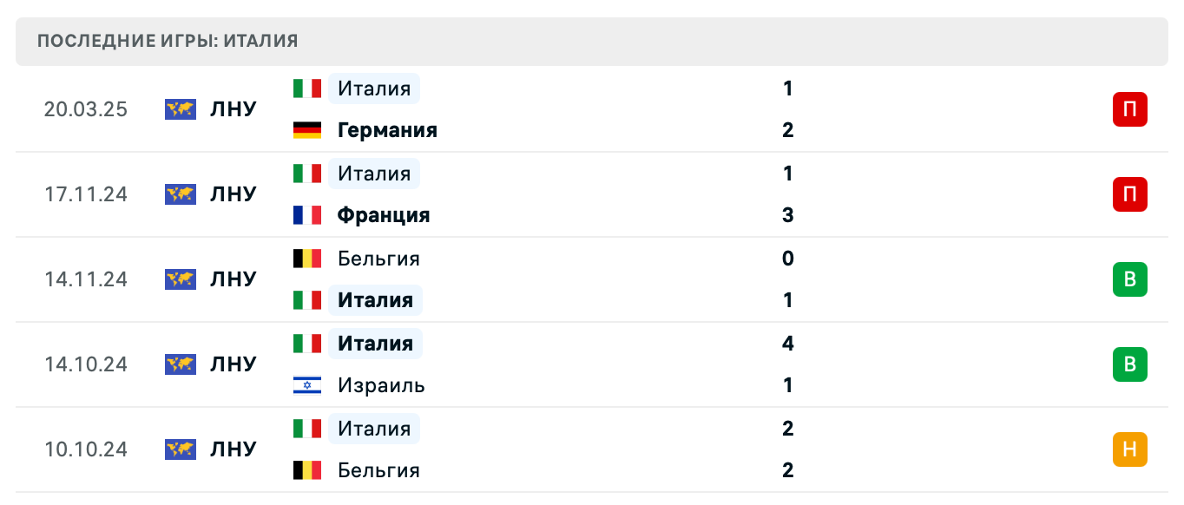Select the highlighted Италия name in the Belgium match
1184x505 pixels.
(374, 300)
